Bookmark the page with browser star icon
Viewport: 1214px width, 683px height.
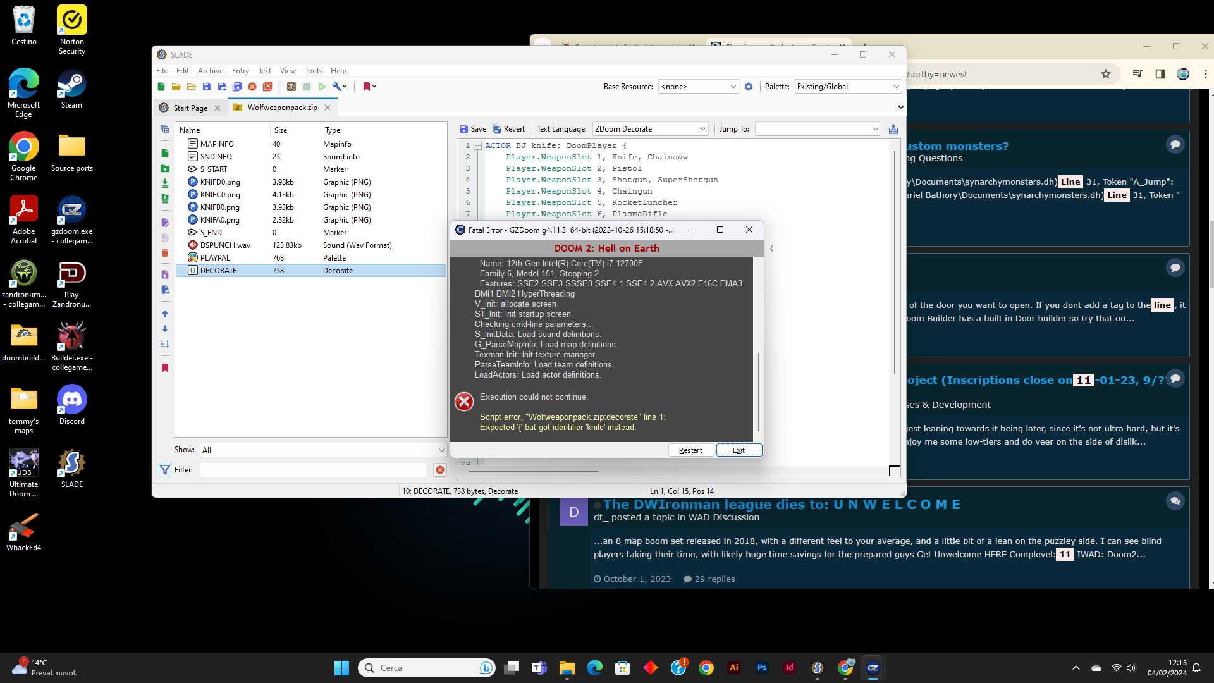pos(1106,74)
